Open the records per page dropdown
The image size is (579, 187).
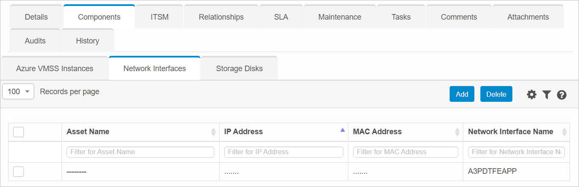pos(18,92)
